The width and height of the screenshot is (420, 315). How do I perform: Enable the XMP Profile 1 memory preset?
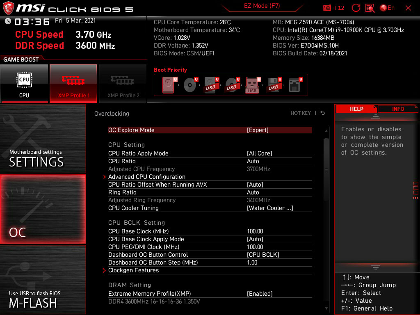pyautogui.click(x=73, y=83)
